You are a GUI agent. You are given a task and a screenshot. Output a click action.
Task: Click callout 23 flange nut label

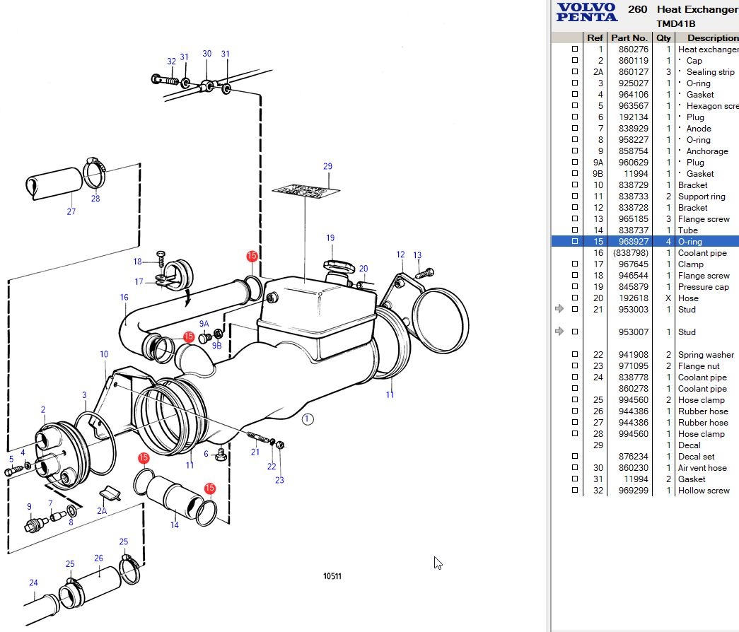pos(279,480)
